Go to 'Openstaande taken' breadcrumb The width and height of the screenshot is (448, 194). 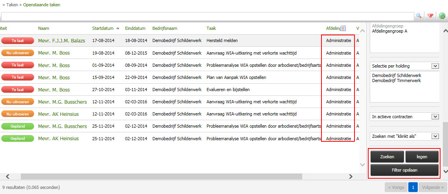pyautogui.click(x=42, y=5)
